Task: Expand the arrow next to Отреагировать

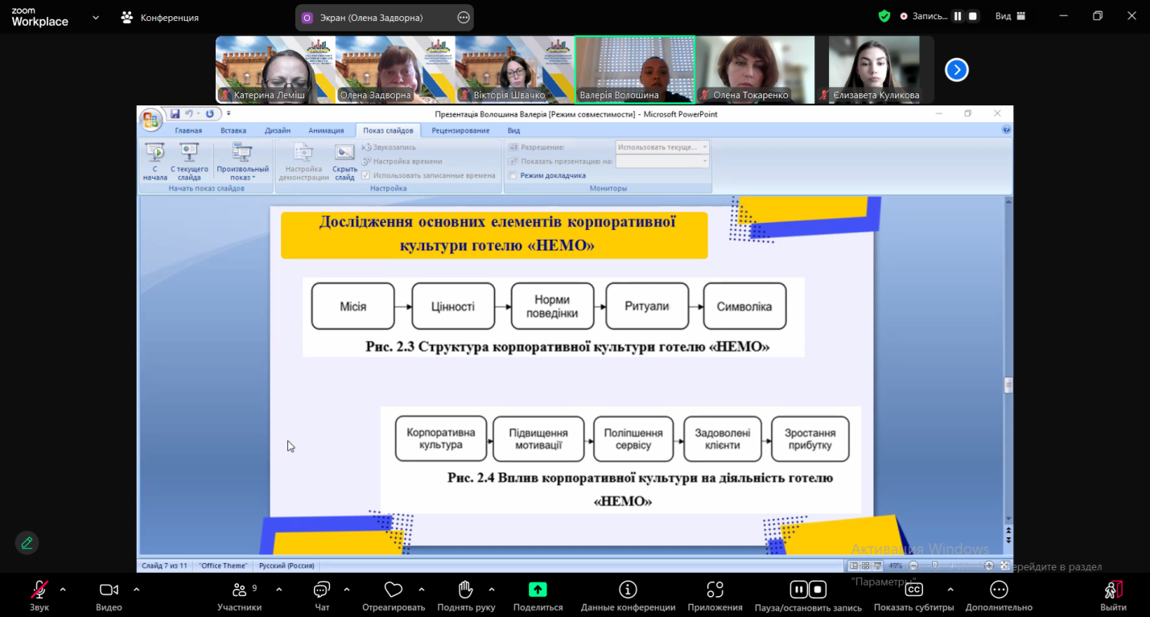Action: tap(422, 589)
